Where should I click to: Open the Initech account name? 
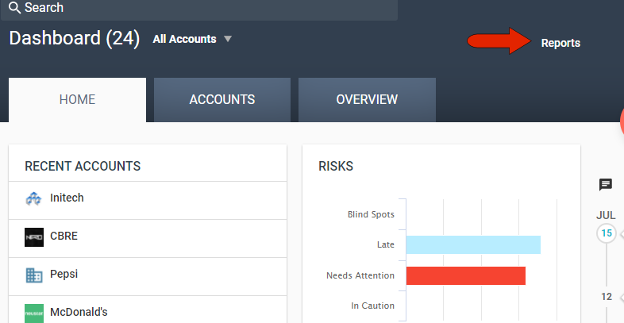point(67,198)
